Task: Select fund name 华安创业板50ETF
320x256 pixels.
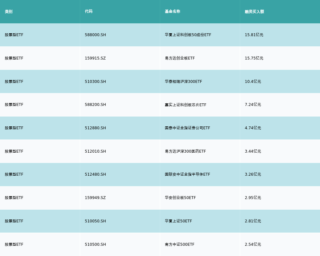Action: point(180,198)
